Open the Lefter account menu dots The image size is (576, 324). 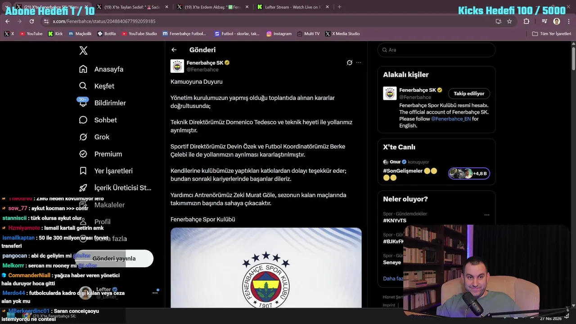pos(155,293)
